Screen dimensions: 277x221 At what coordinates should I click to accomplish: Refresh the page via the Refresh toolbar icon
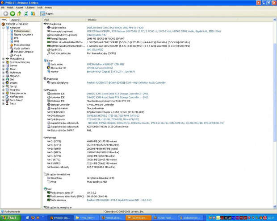pyautogui.click(x=26, y=13)
